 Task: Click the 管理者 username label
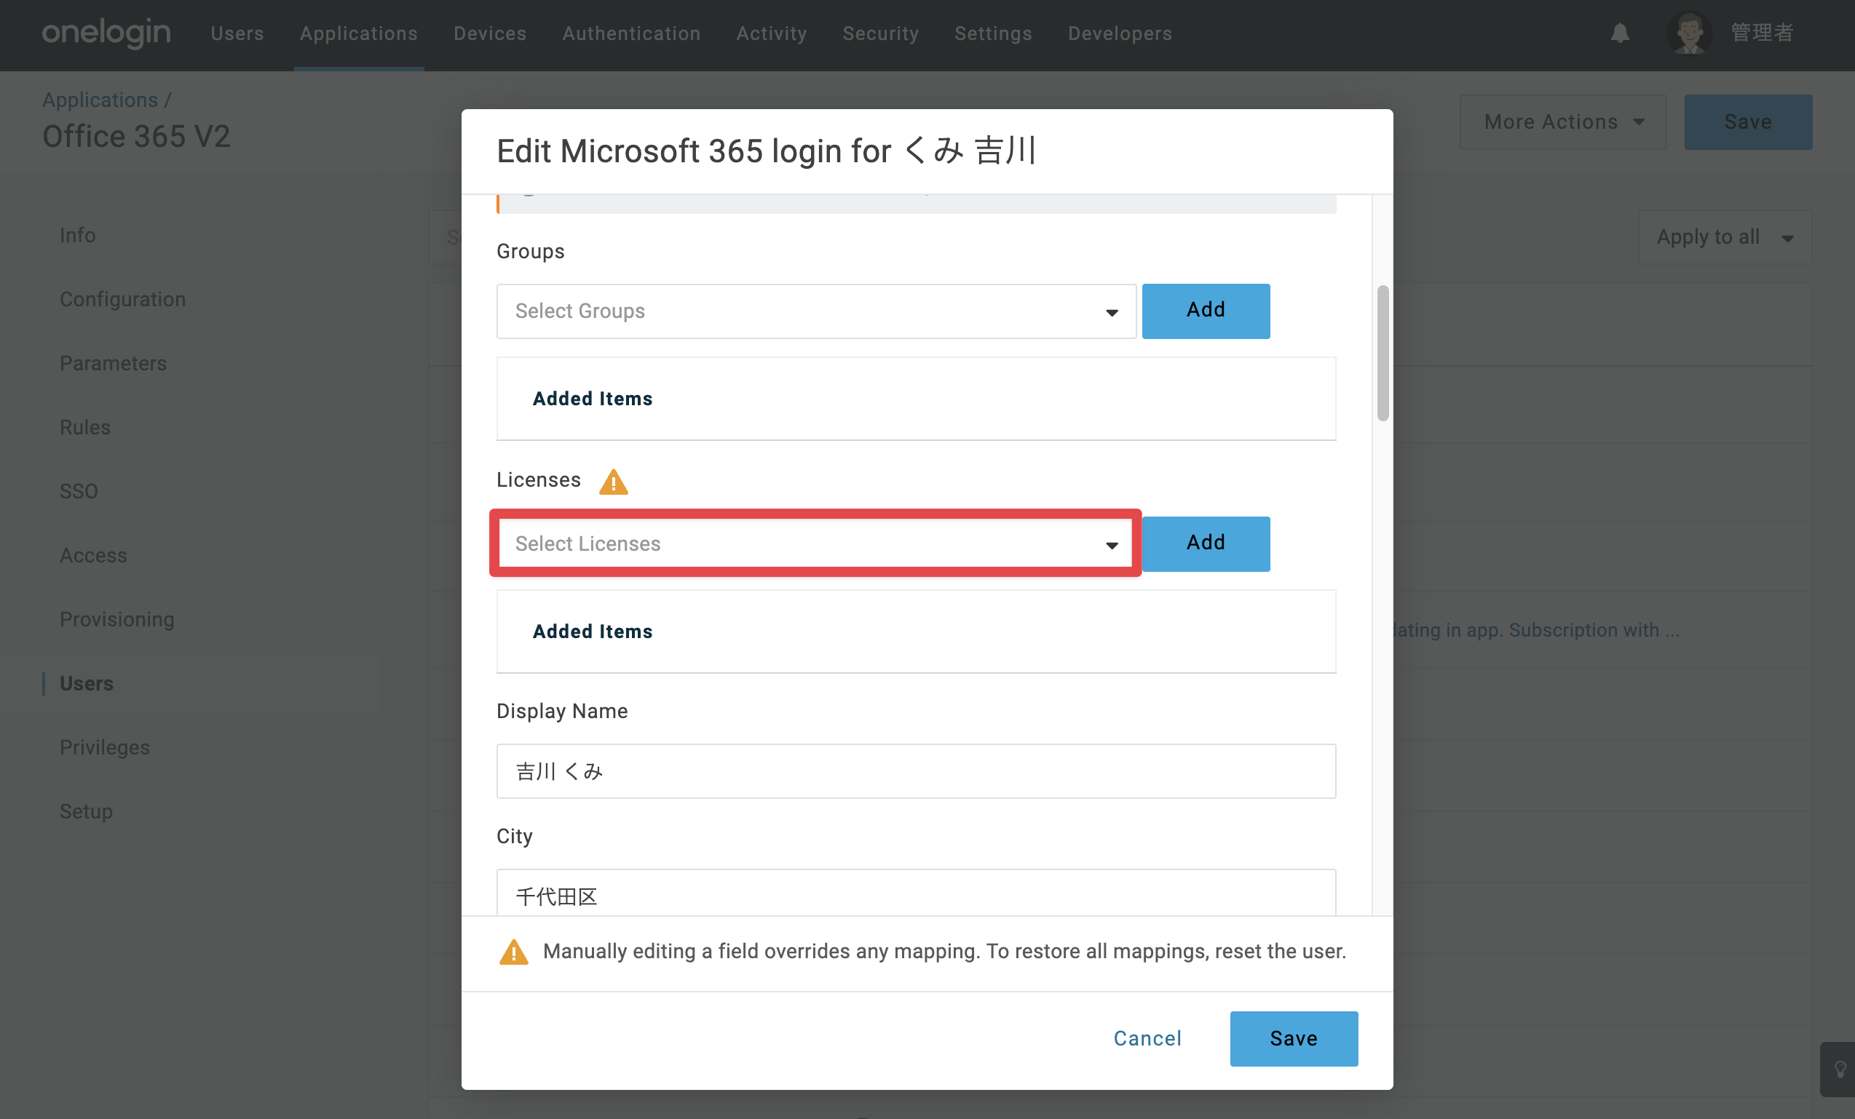point(1763,33)
